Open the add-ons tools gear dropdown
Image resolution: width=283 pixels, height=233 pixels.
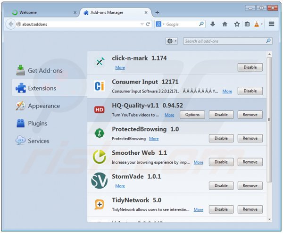(172, 42)
